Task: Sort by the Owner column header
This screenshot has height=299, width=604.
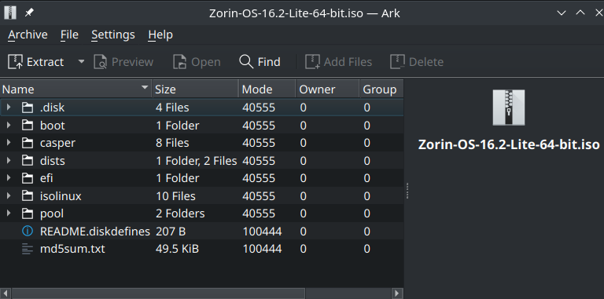Action: click(327, 89)
